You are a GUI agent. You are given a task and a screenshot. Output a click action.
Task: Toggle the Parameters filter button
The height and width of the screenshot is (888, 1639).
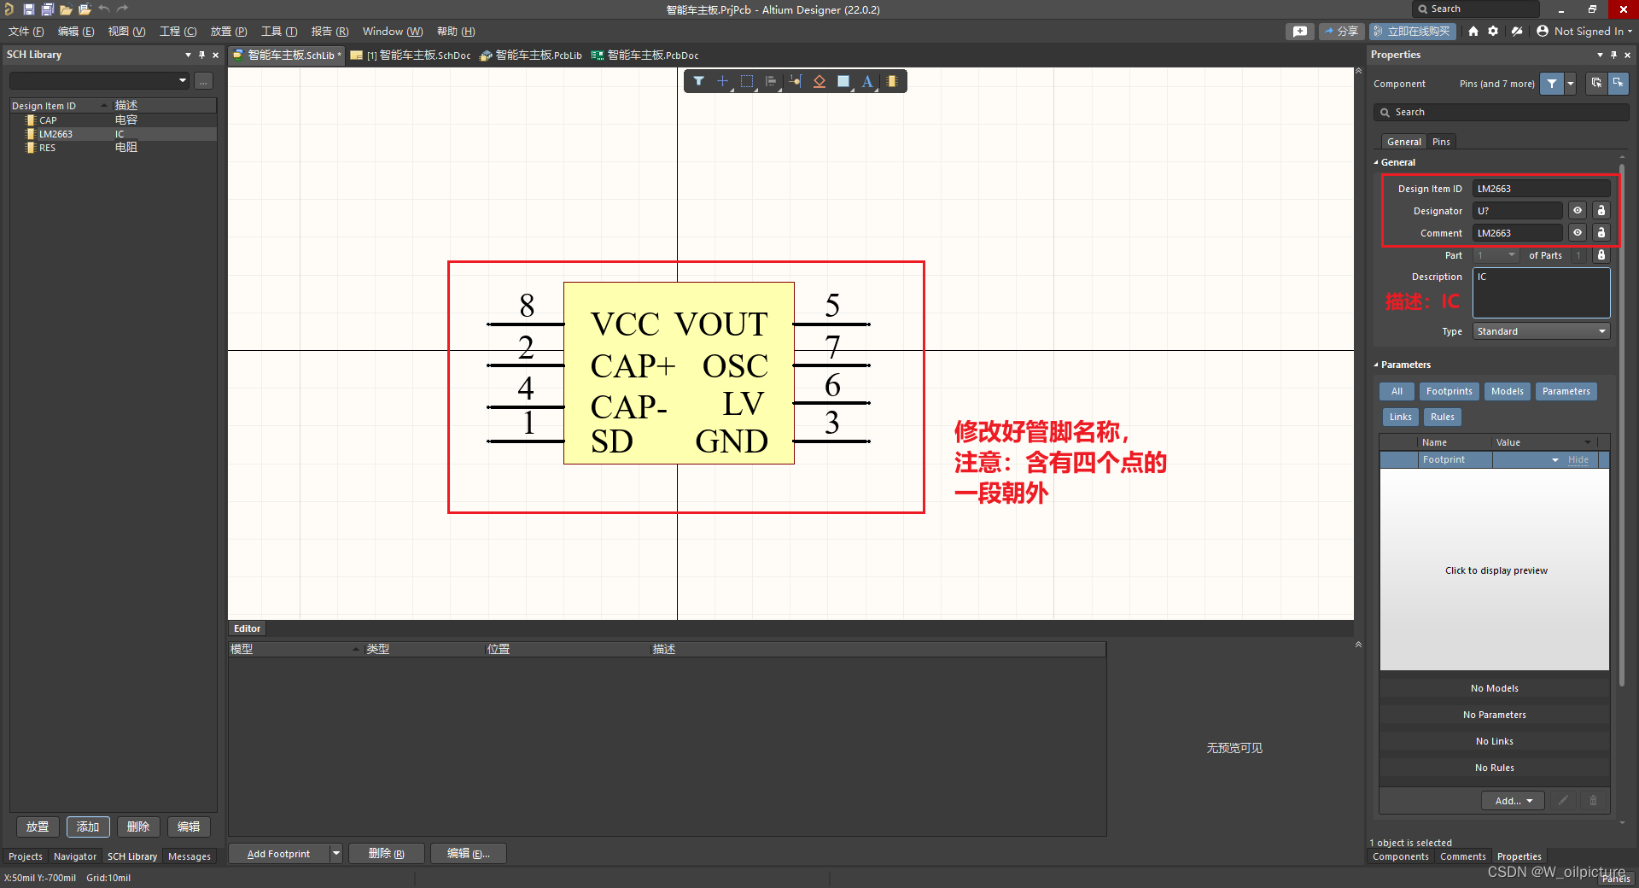tap(1566, 391)
